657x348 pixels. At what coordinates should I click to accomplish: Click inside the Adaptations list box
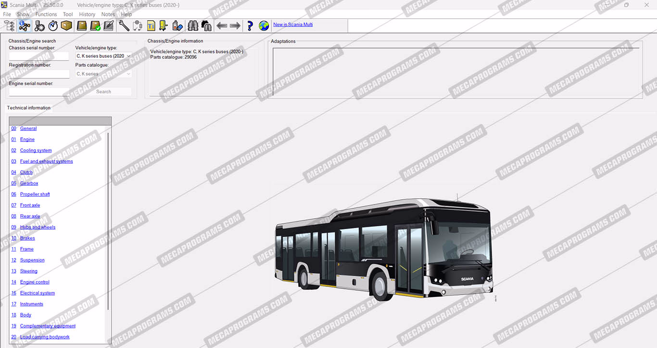pos(456,71)
